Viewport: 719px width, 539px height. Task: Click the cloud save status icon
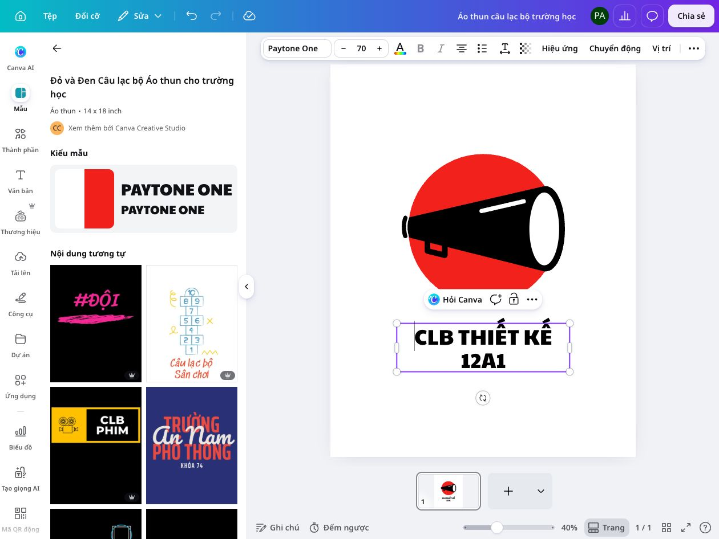(249, 16)
